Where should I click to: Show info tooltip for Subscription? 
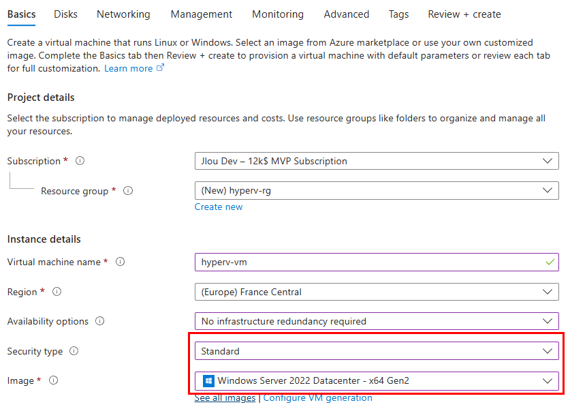click(80, 160)
